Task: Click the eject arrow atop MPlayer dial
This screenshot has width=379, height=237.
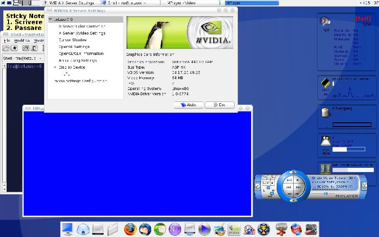Action: (x=293, y=172)
